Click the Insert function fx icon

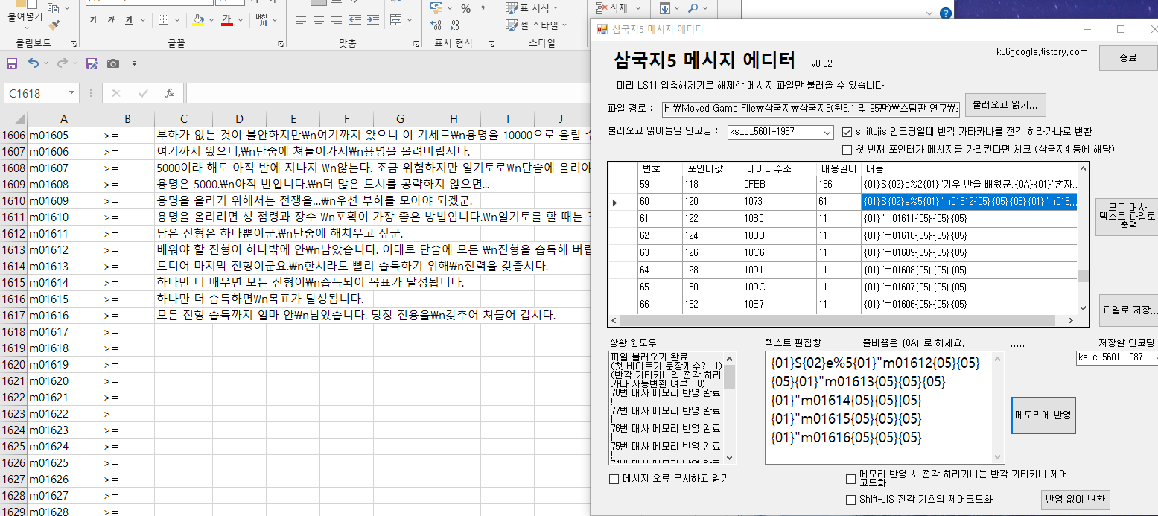[170, 93]
